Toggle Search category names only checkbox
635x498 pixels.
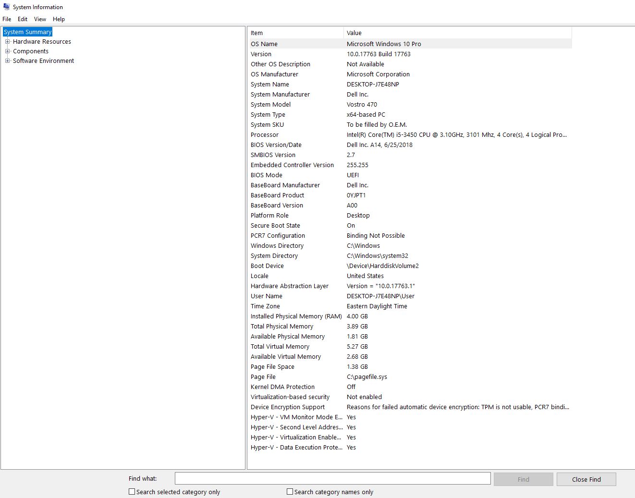pos(290,492)
